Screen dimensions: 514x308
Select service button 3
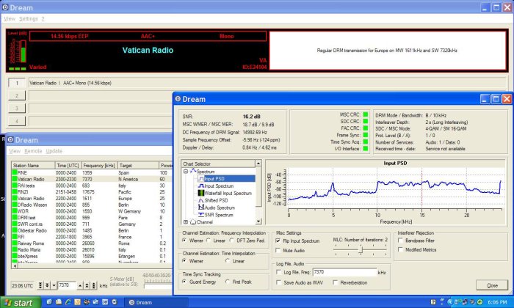point(17,109)
